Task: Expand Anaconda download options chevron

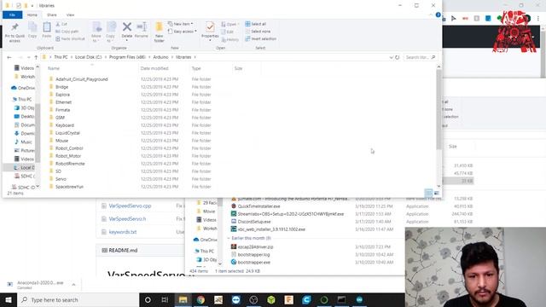Action: (73, 285)
